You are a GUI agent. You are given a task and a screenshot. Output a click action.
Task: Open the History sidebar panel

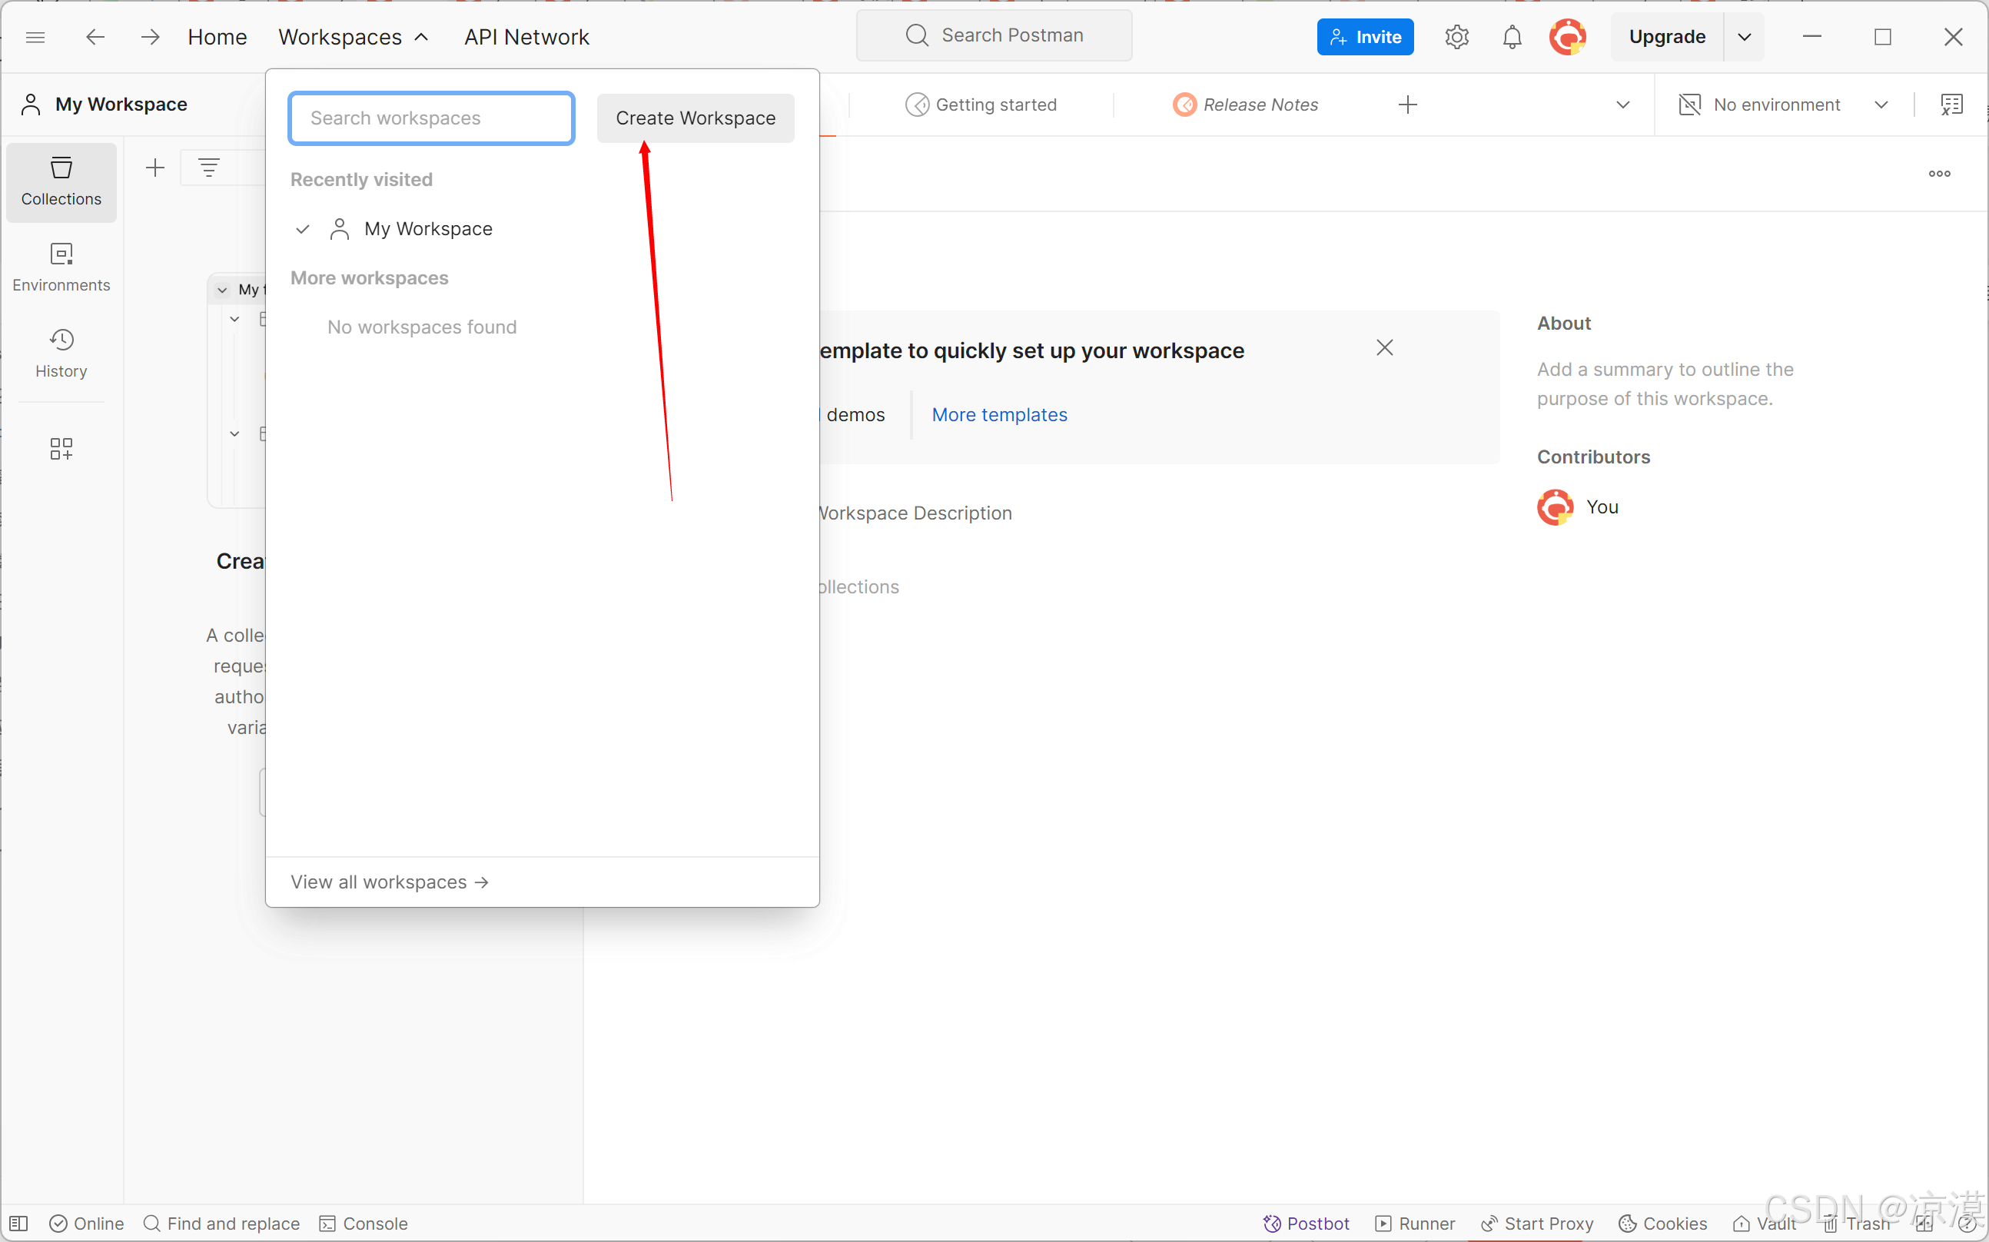tap(61, 354)
